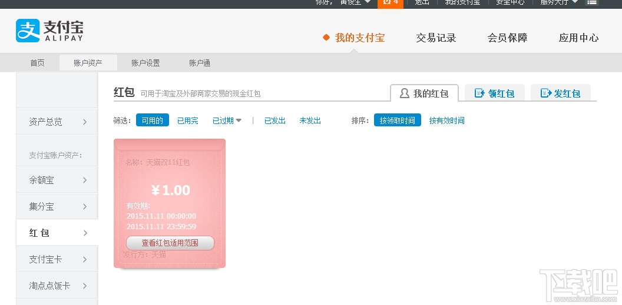Open the 已过期 filter dropdown
This screenshot has height=305, width=622.
coord(227,120)
